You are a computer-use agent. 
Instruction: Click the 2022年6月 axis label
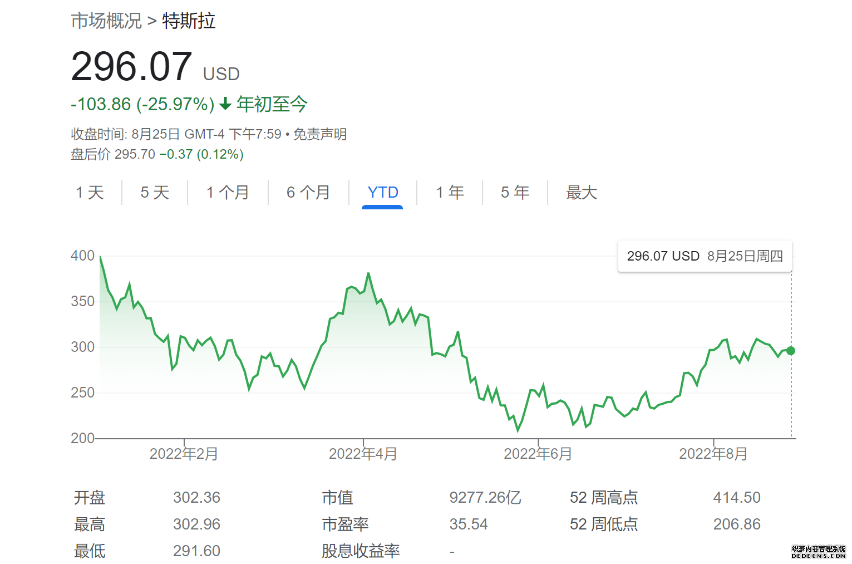coord(538,454)
